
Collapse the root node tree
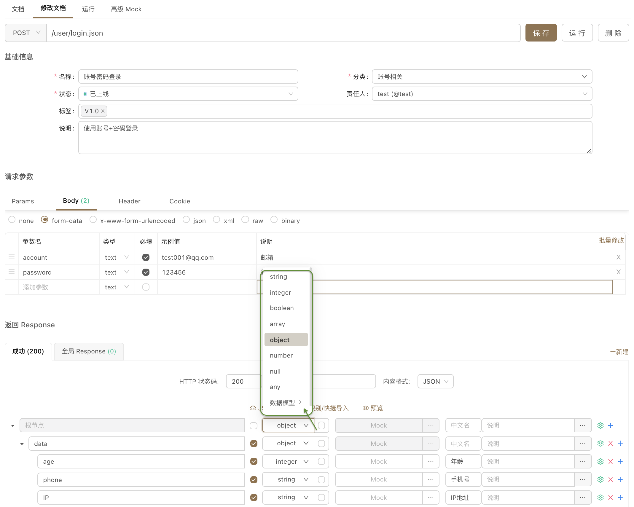tap(13, 426)
